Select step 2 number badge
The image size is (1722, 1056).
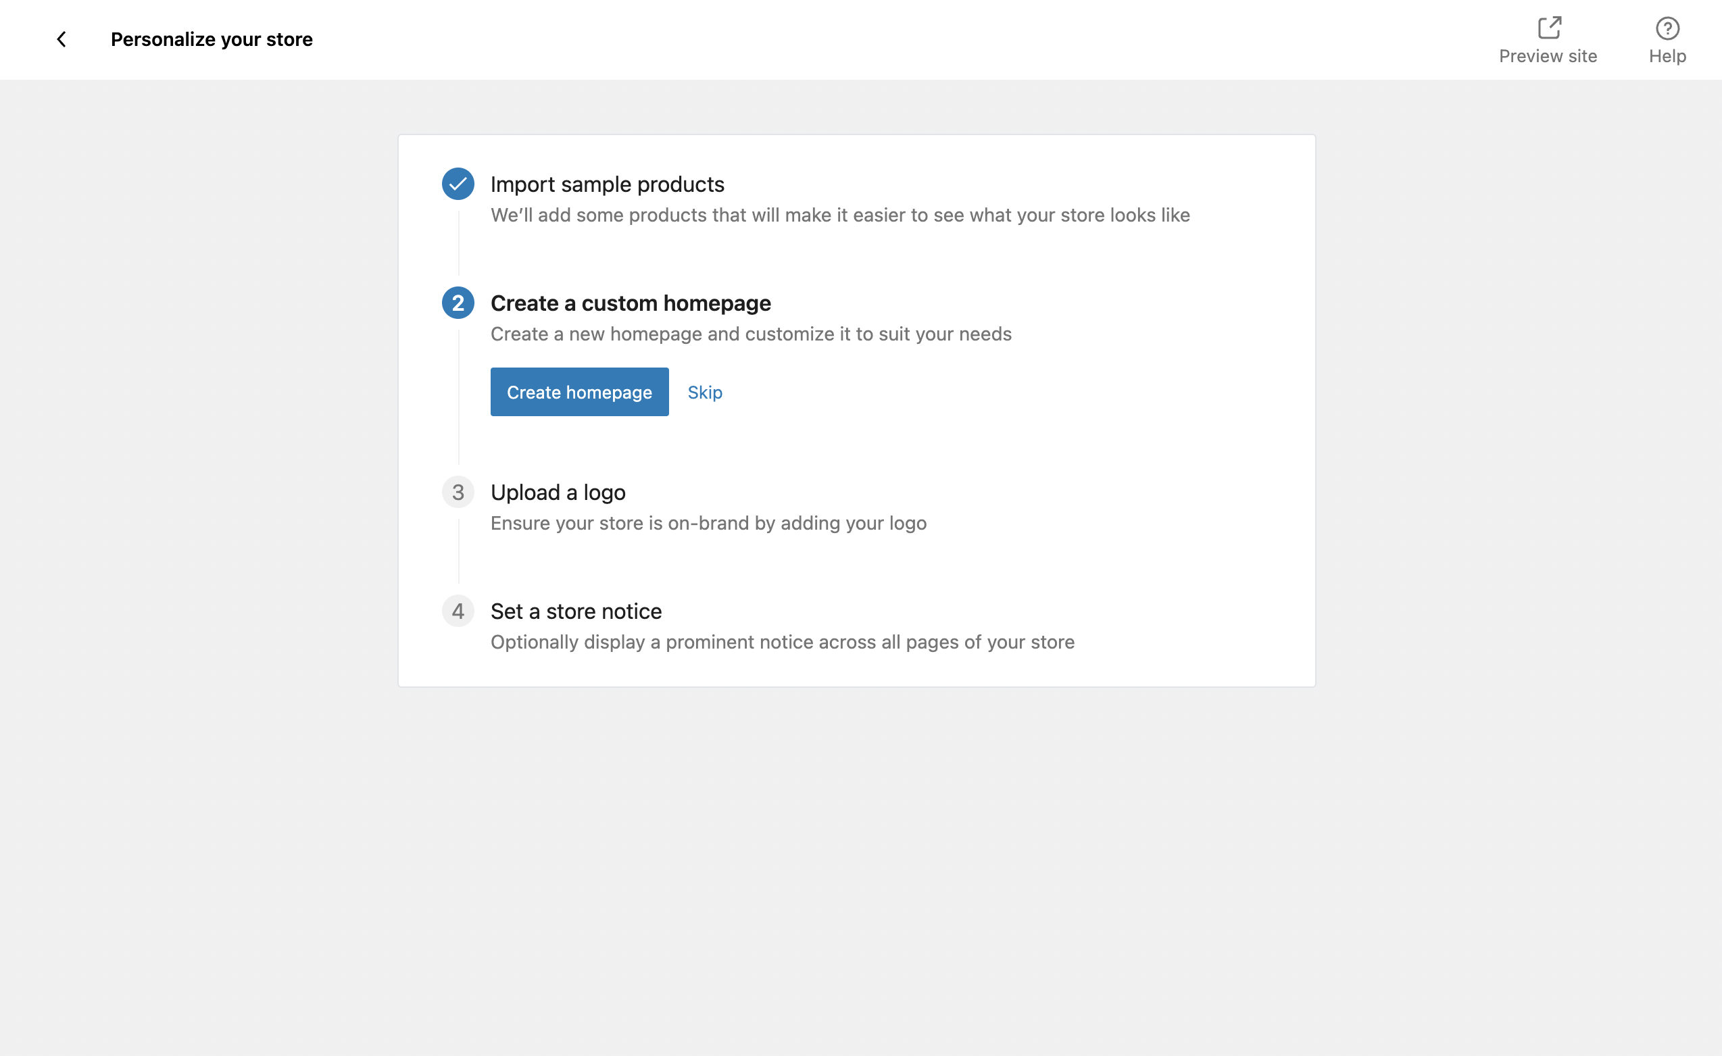pos(458,303)
